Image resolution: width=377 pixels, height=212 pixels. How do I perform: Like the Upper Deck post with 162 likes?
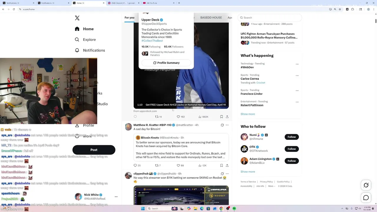pyautogui.click(x=181, y=117)
